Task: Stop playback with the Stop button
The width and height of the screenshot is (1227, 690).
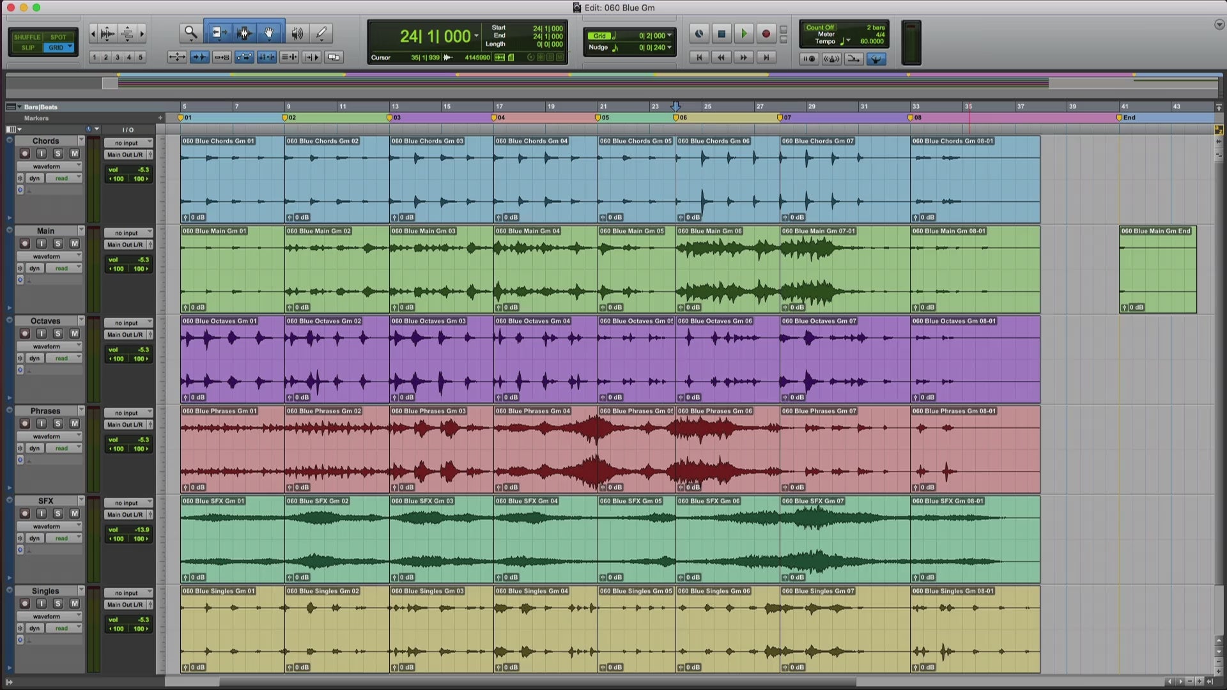Action: click(722, 34)
